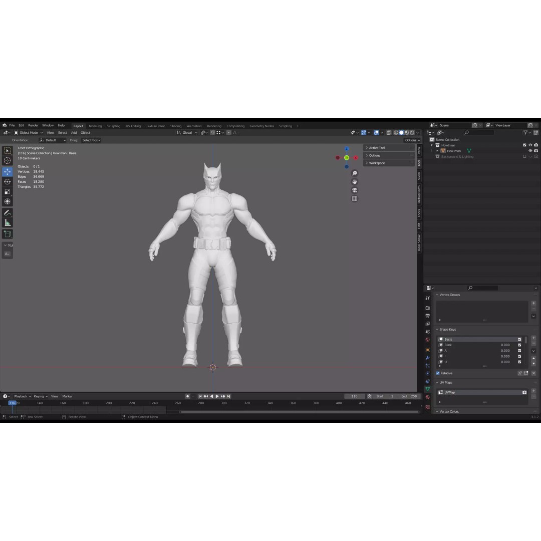
Task: Open the File menu
Action: coord(12,125)
